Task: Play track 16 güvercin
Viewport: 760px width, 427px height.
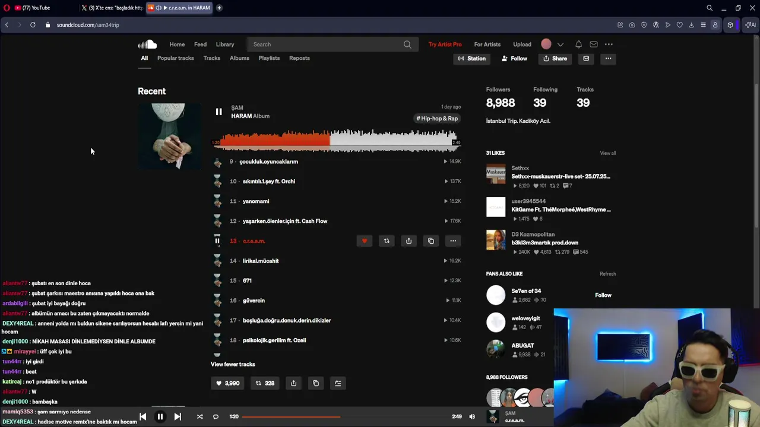Action: [254, 301]
